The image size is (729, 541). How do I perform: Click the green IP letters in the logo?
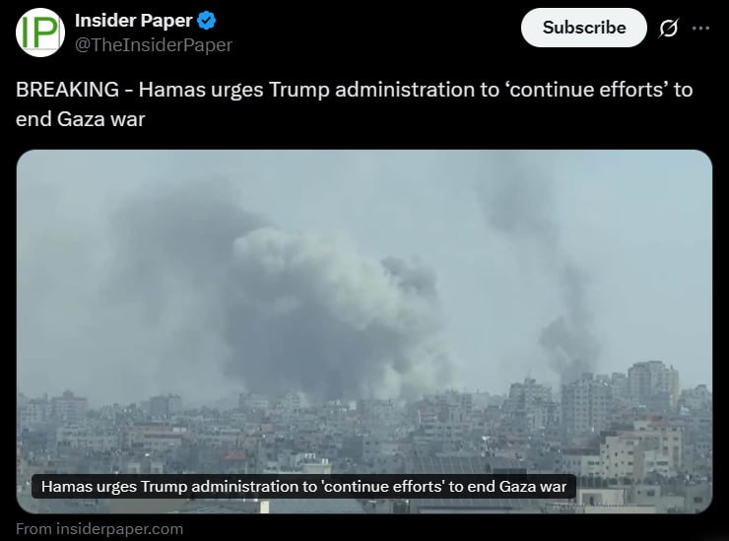tap(40, 33)
